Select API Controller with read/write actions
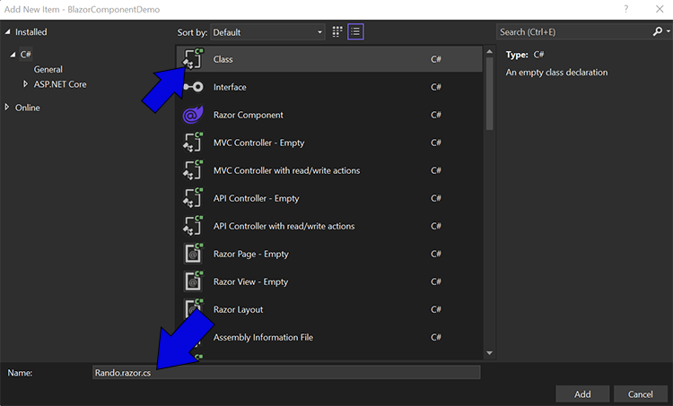 coord(284,226)
